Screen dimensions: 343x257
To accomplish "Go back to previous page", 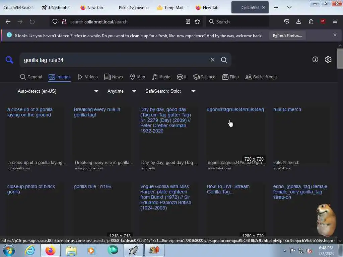I will (x=8, y=22).
